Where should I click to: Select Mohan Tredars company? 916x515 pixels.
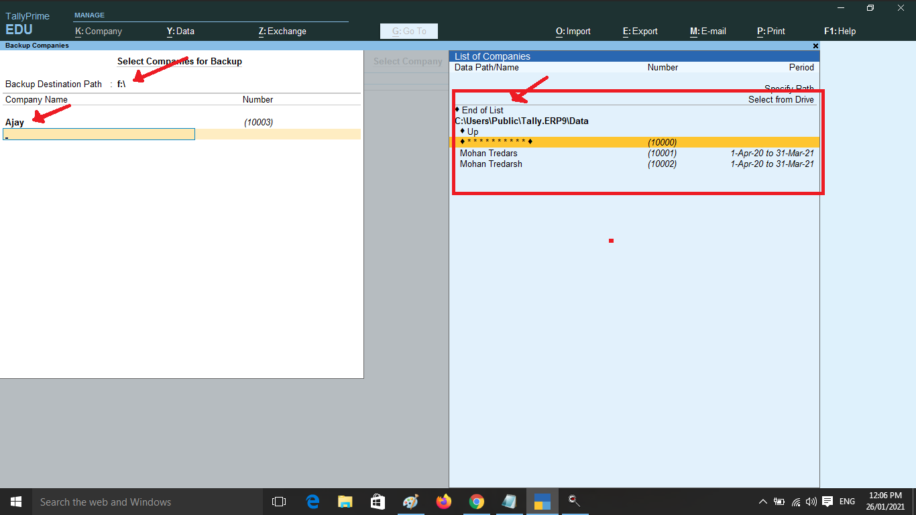pos(636,153)
